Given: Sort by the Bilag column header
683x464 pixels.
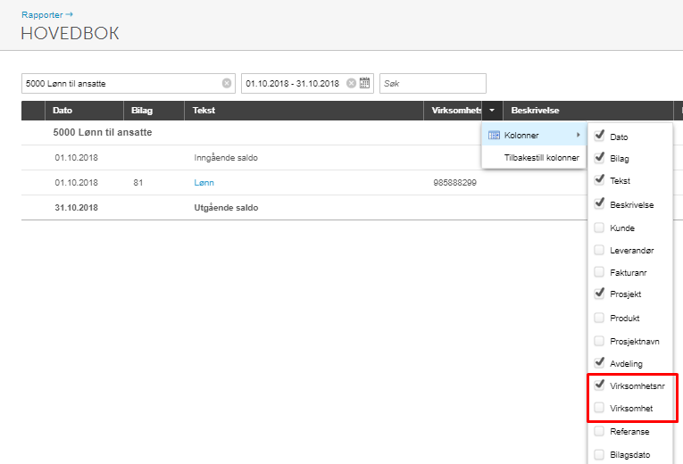Looking at the screenshot, I should (x=154, y=111).
